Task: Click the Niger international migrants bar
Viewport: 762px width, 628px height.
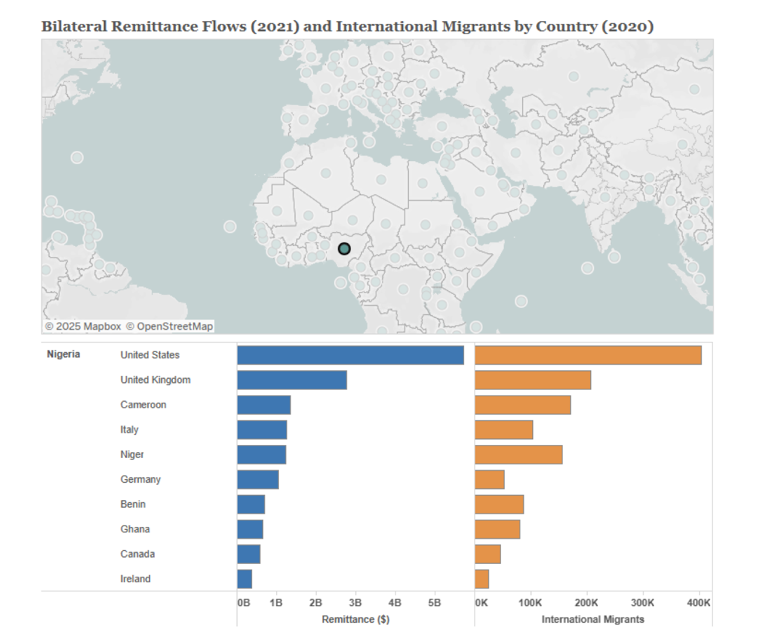Action: click(518, 455)
